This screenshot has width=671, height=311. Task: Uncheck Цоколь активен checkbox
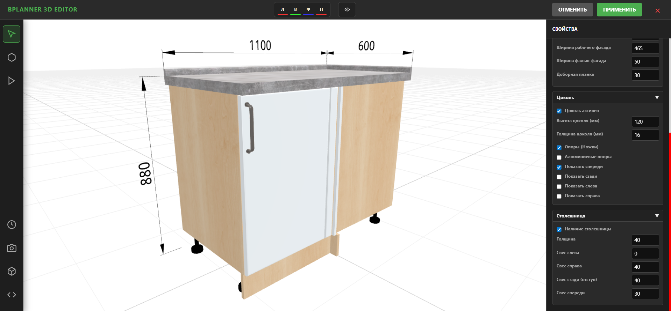pos(559,111)
